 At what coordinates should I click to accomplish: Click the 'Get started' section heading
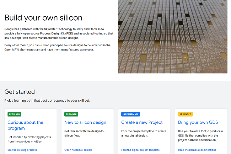tap(20, 92)
